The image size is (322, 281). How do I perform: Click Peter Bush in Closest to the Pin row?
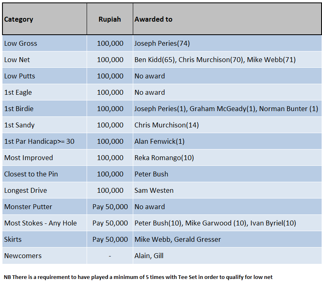[x=151, y=174]
